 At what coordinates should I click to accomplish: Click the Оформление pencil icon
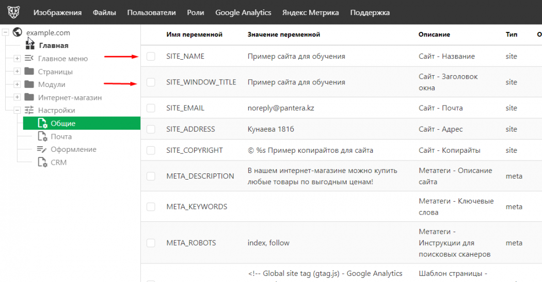(42, 149)
